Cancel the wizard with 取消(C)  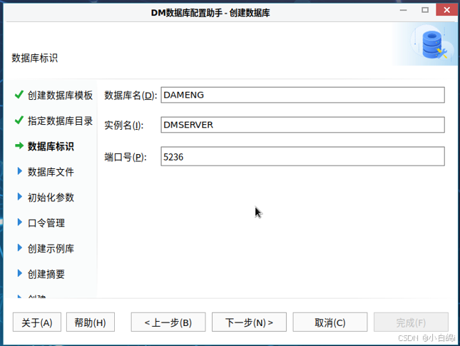pyautogui.click(x=330, y=322)
